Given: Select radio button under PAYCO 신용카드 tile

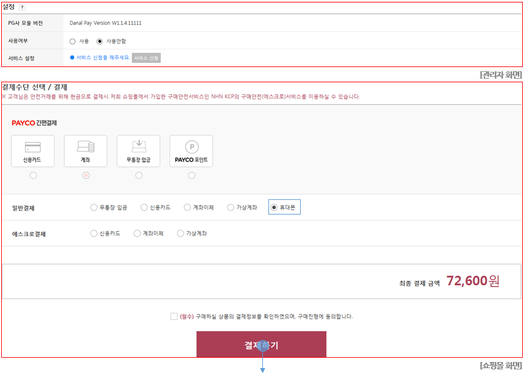Looking at the screenshot, I should [x=33, y=176].
